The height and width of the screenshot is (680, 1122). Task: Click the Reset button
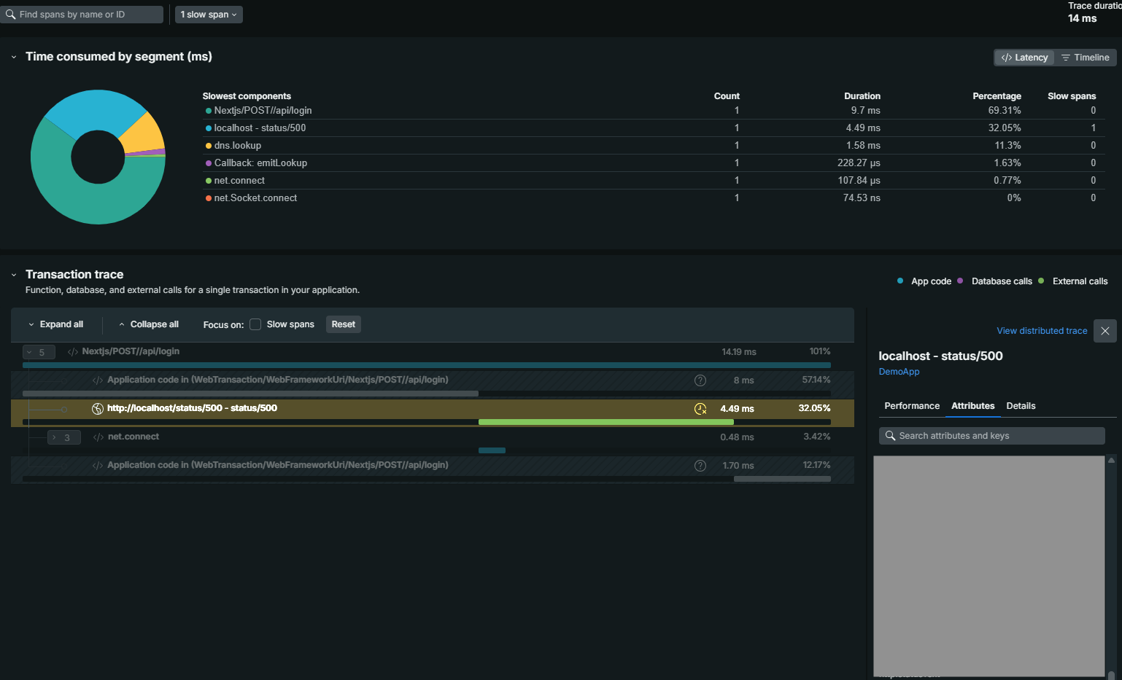click(x=344, y=324)
